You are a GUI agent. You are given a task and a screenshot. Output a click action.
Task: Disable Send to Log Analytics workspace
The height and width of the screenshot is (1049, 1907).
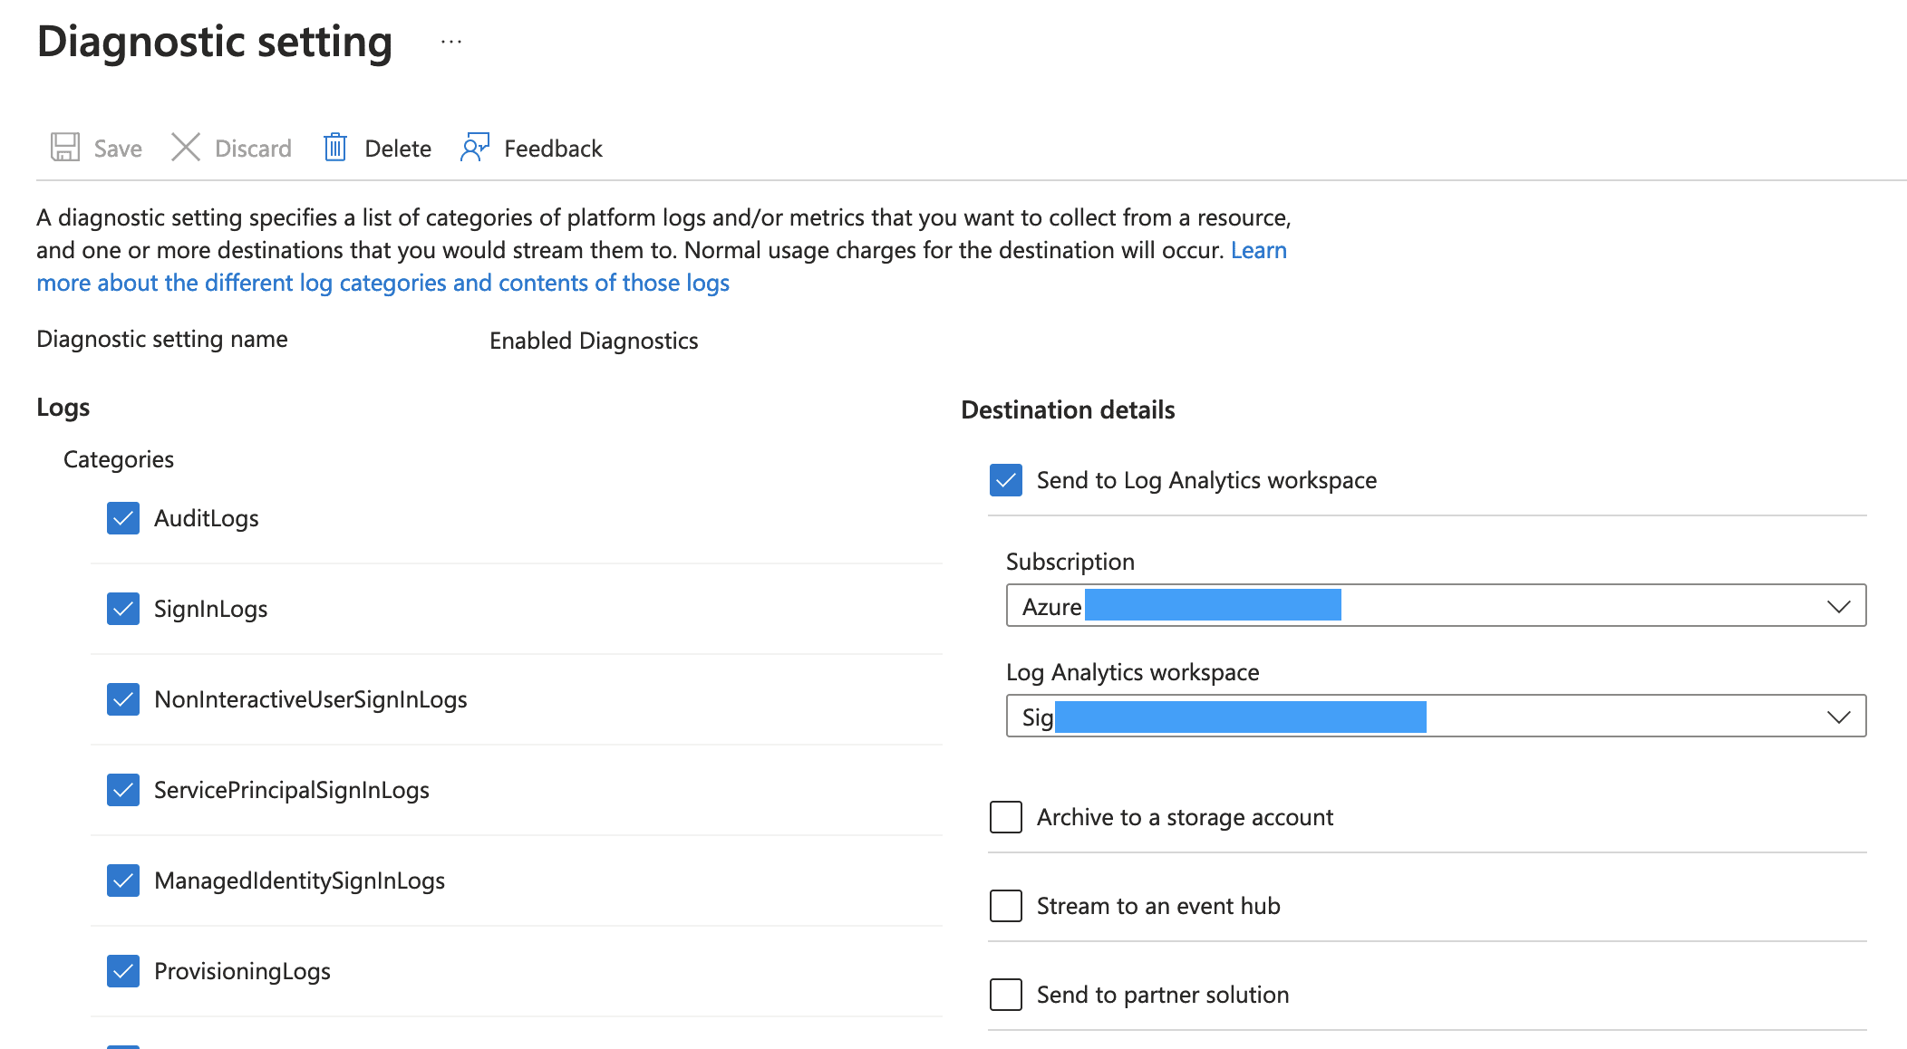tap(1006, 480)
